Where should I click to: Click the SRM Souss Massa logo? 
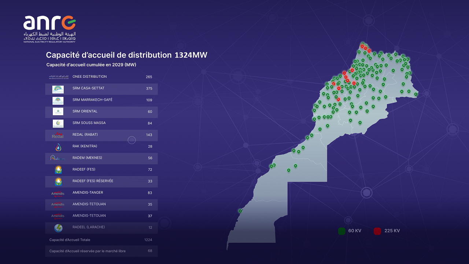click(58, 123)
